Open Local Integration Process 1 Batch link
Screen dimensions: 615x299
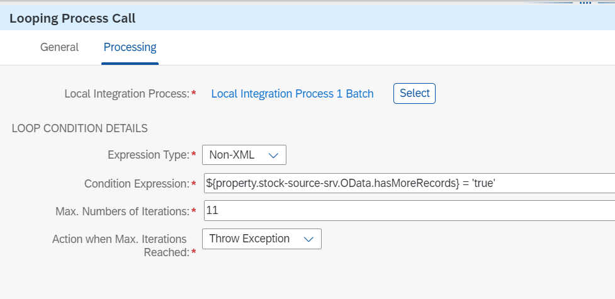click(292, 94)
